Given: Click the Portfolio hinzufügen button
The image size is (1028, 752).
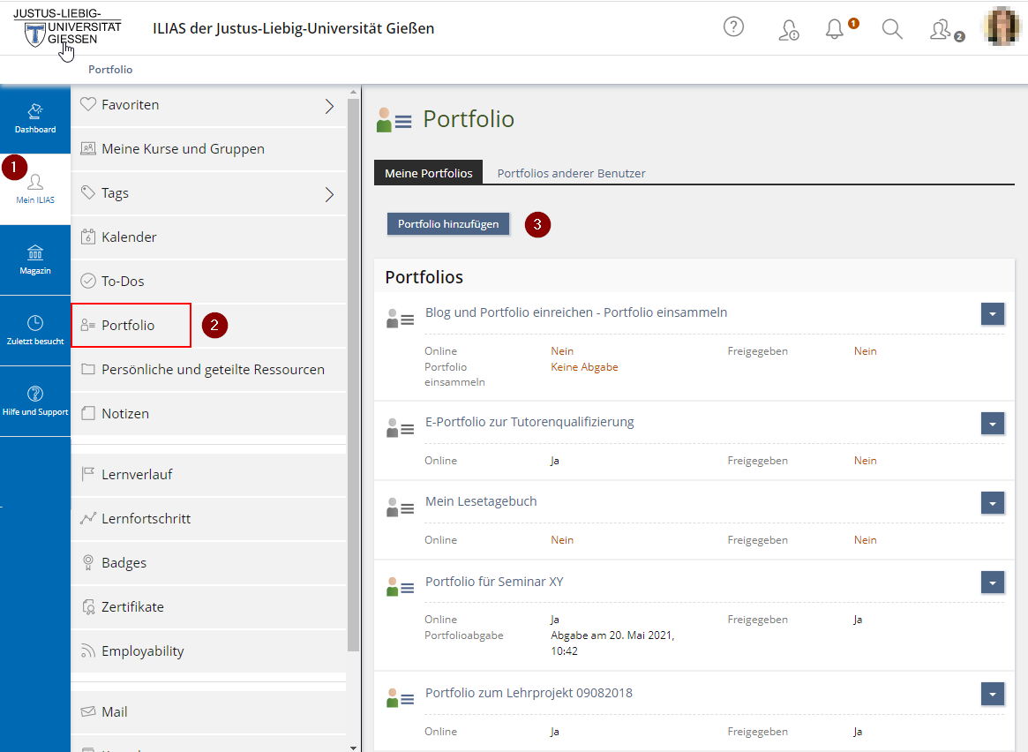Looking at the screenshot, I should point(448,224).
